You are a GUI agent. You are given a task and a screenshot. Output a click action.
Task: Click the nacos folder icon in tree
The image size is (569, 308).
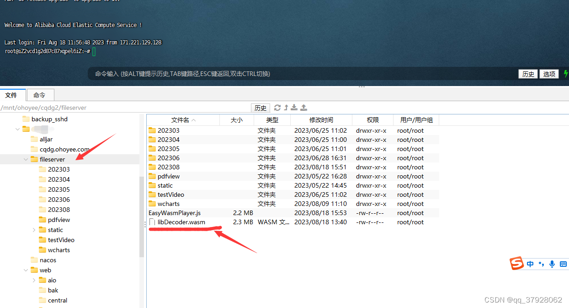pos(34,260)
